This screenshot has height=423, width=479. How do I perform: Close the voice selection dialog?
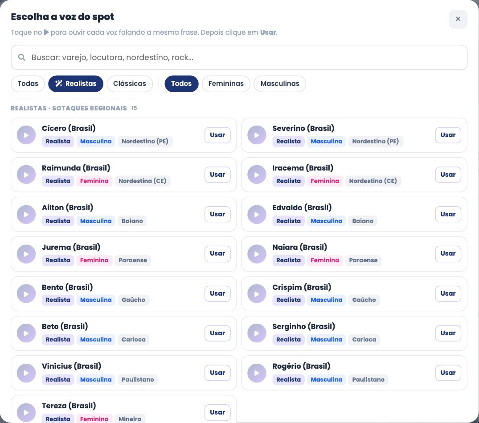458,19
